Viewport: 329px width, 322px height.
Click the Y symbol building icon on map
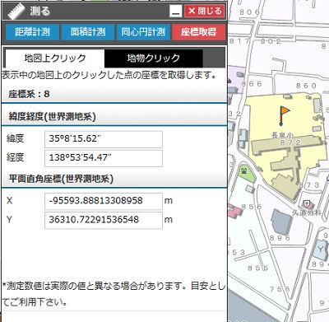[321, 249]
